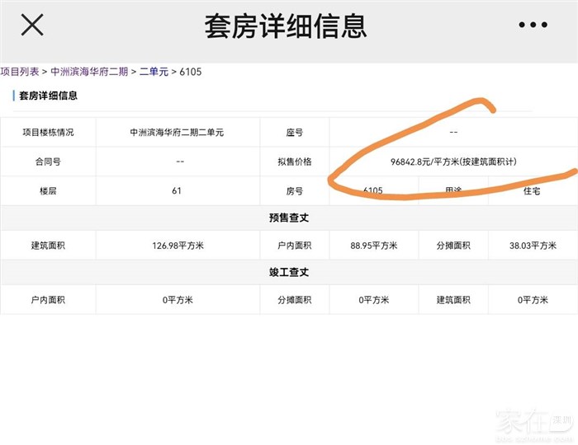Click the 中洲滨海华府二期二单元 value cell
578x445 pixels.
177,132
